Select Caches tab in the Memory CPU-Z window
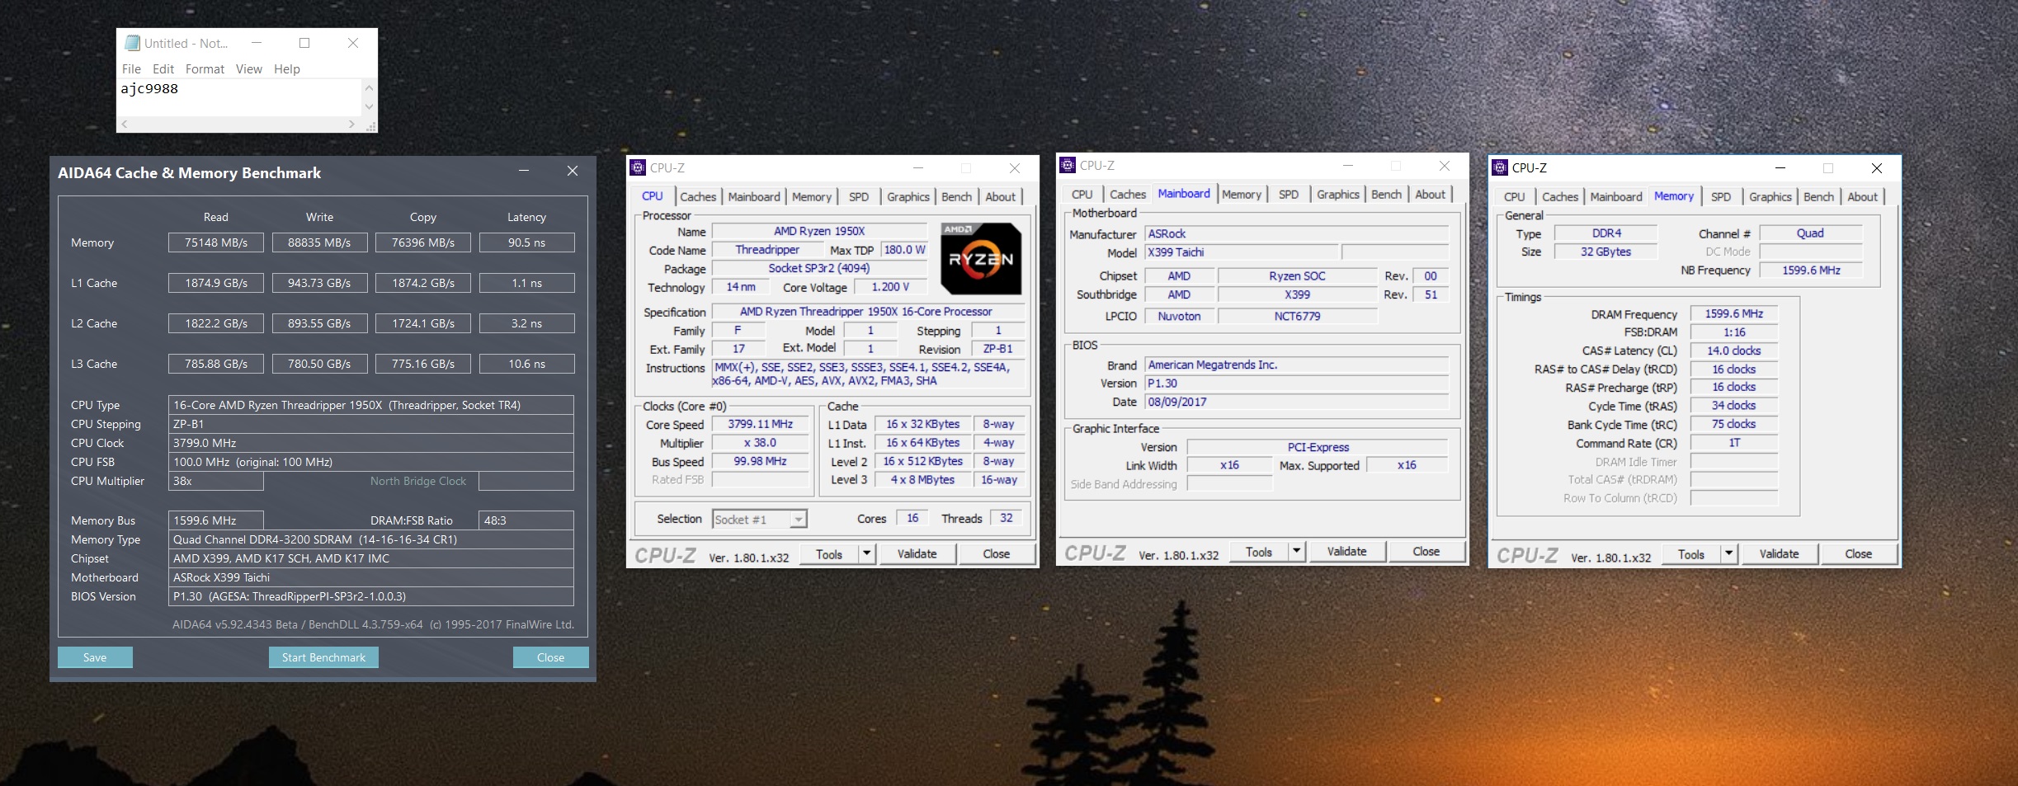The width and height of the screenshot is (2018, 786). click(x=1559, y=196)
